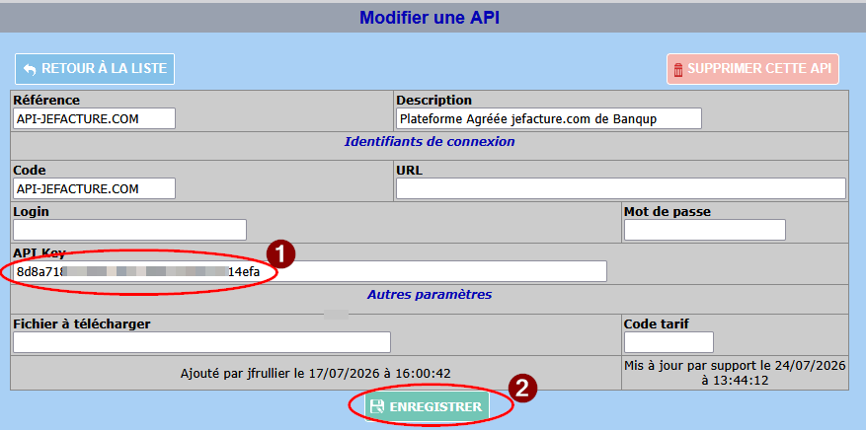The width and height of the screenshot is (866, 430).
Task: Click the back arrow icon on Retour button
Action: (x=31, y=70)
